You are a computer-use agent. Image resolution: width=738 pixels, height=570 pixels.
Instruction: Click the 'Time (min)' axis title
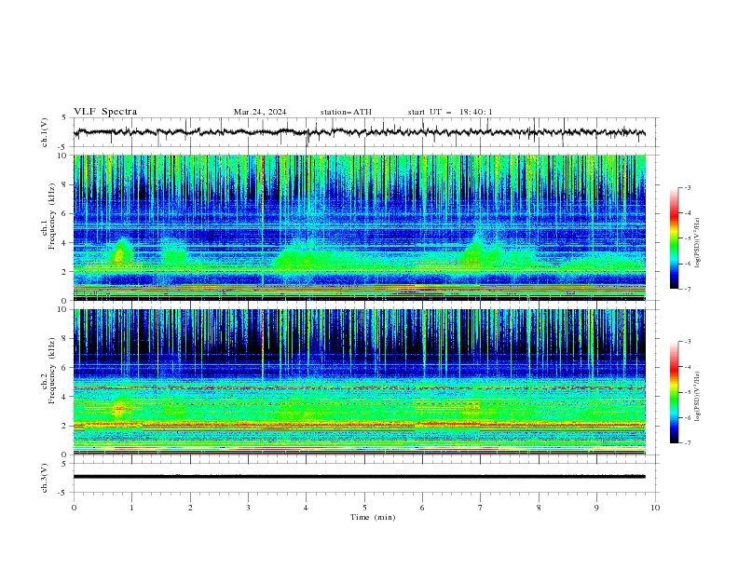pos(373,517)
